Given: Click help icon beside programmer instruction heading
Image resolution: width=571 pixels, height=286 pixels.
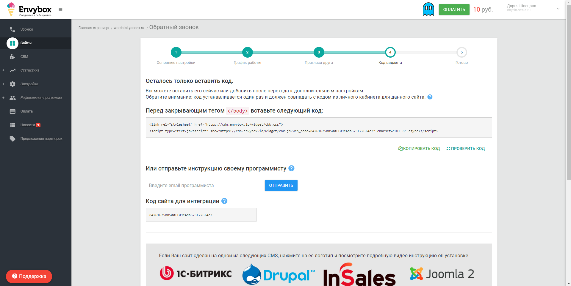Looking at the screenshot, I should coord(292,168).
